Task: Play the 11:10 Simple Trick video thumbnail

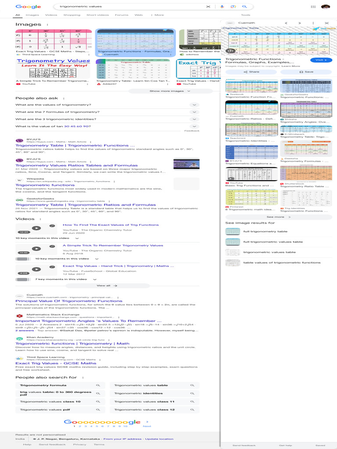Action: click(x=36, y=249)
